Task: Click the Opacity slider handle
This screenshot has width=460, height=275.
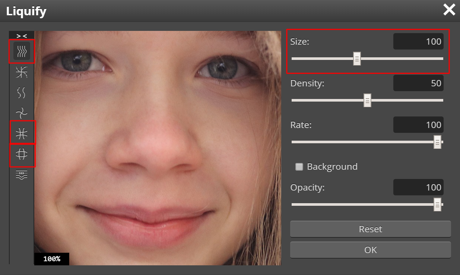Action: tap(438, 205)
